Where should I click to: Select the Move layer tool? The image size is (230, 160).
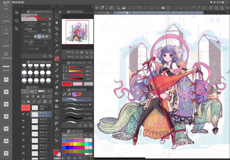click(x=56, y=34)
